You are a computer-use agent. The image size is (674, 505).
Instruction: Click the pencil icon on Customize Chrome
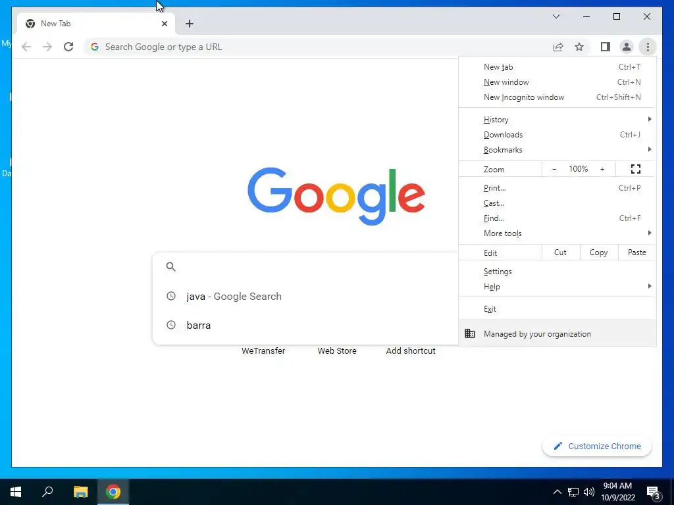tap(558, 446)
